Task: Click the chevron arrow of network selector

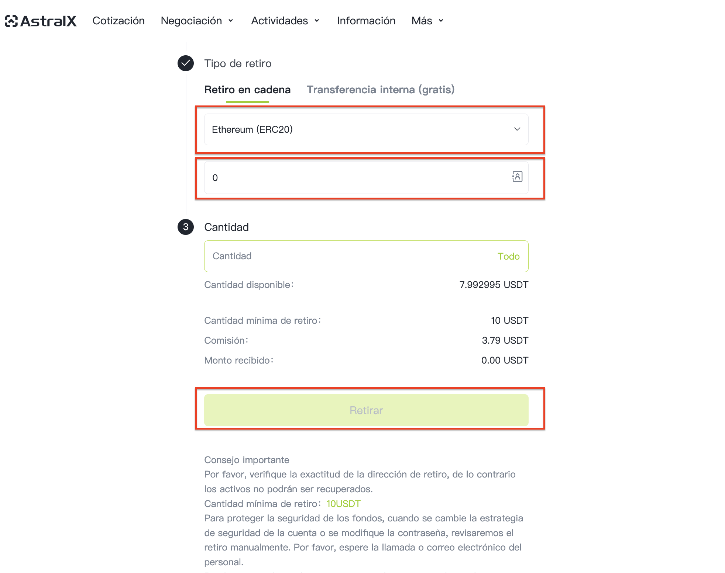Action: pos(517,129)
